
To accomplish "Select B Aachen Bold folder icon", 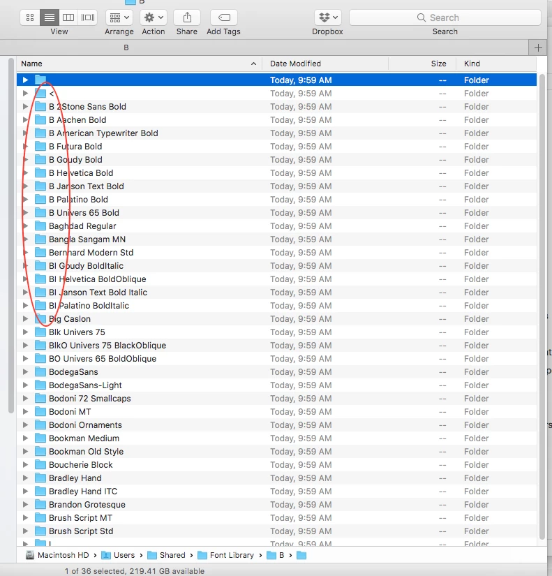I will click(40, 120).
